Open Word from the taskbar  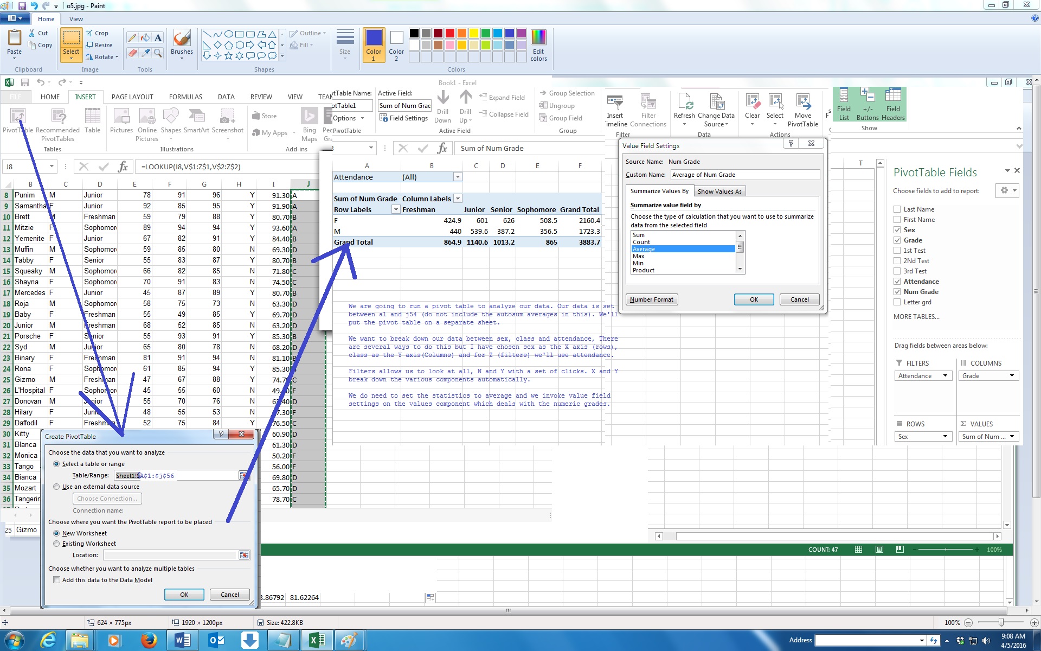182,641
